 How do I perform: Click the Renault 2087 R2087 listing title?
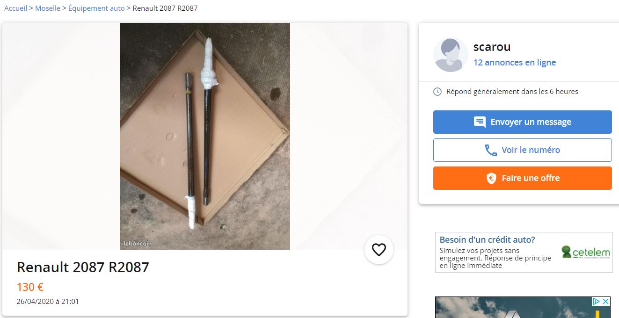[x=83, y=267]
